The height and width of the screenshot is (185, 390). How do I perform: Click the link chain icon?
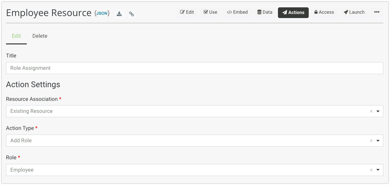pyautogui.click(x=131, y=14)
